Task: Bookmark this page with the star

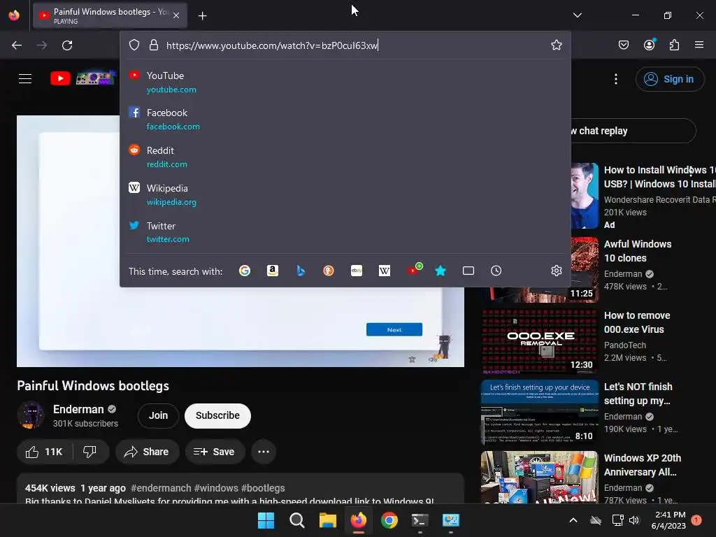Action: 556,45
